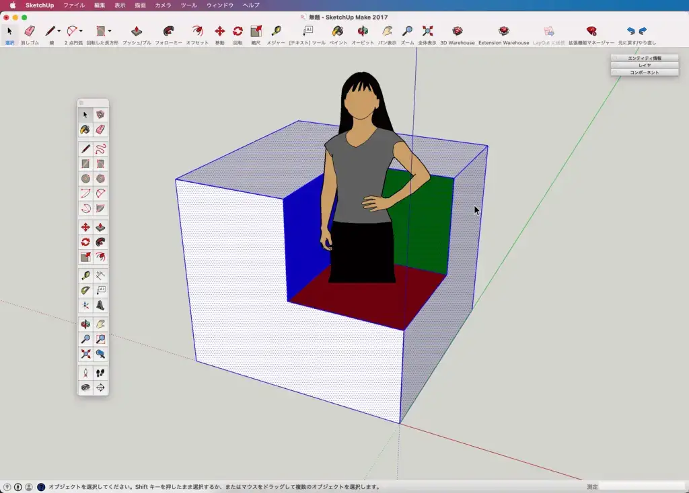This screenshot has width=689, height=493.
Task: Expand the レイヤ panel
Action: (x=645, y=65)
